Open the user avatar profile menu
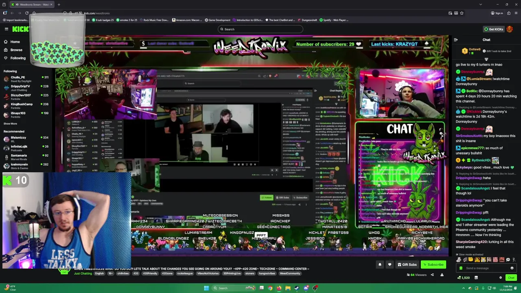 pos(510,29)
